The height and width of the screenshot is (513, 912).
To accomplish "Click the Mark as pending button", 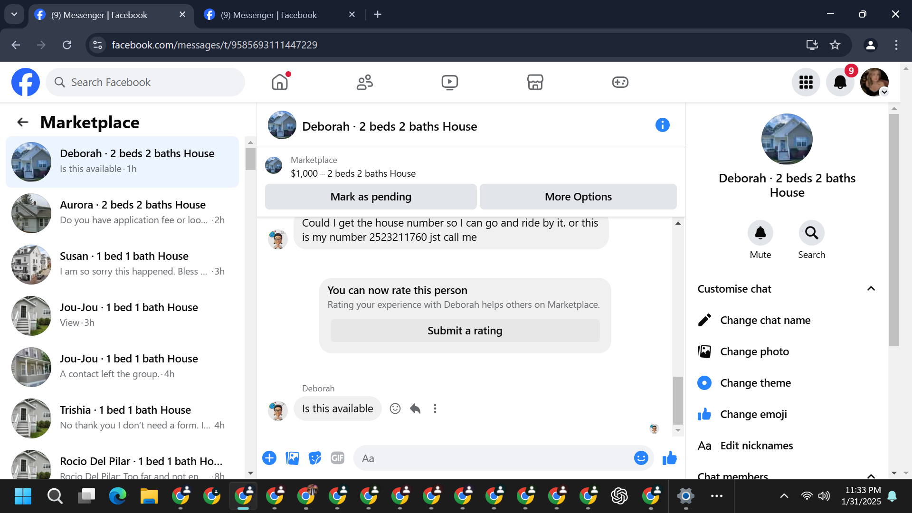I will click(x=371, y=197).
